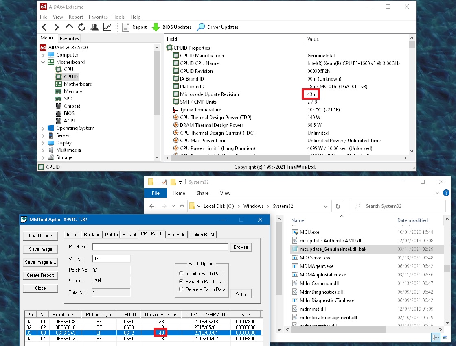Open Explorer address bar history dropdown
Viewport: 456px width, 346px height.
tap(326, 206)
